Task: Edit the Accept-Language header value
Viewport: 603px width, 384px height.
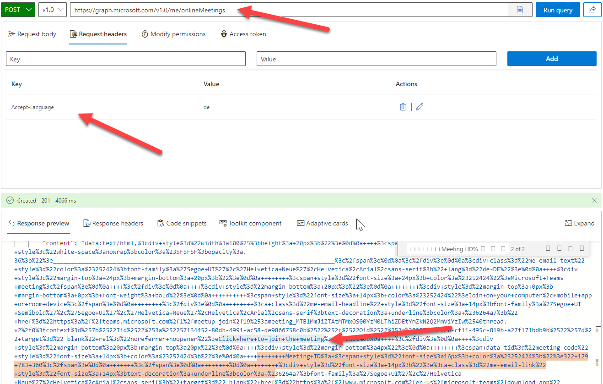Action: pos(420,106)
